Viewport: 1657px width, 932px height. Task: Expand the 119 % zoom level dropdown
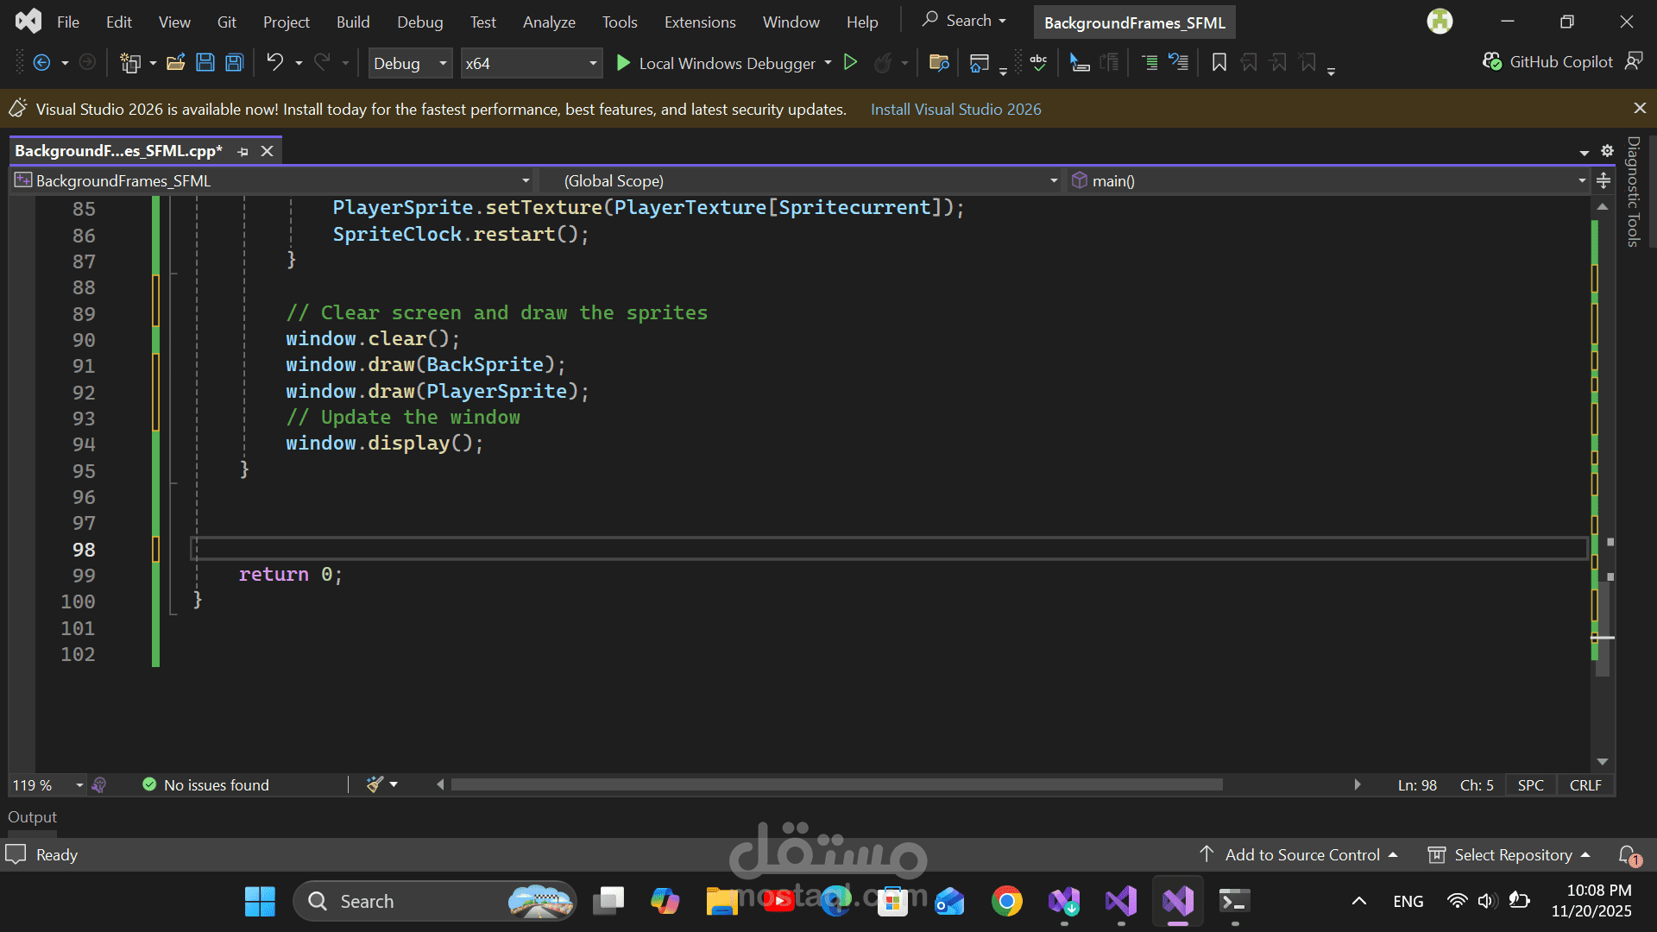point(79,785)
